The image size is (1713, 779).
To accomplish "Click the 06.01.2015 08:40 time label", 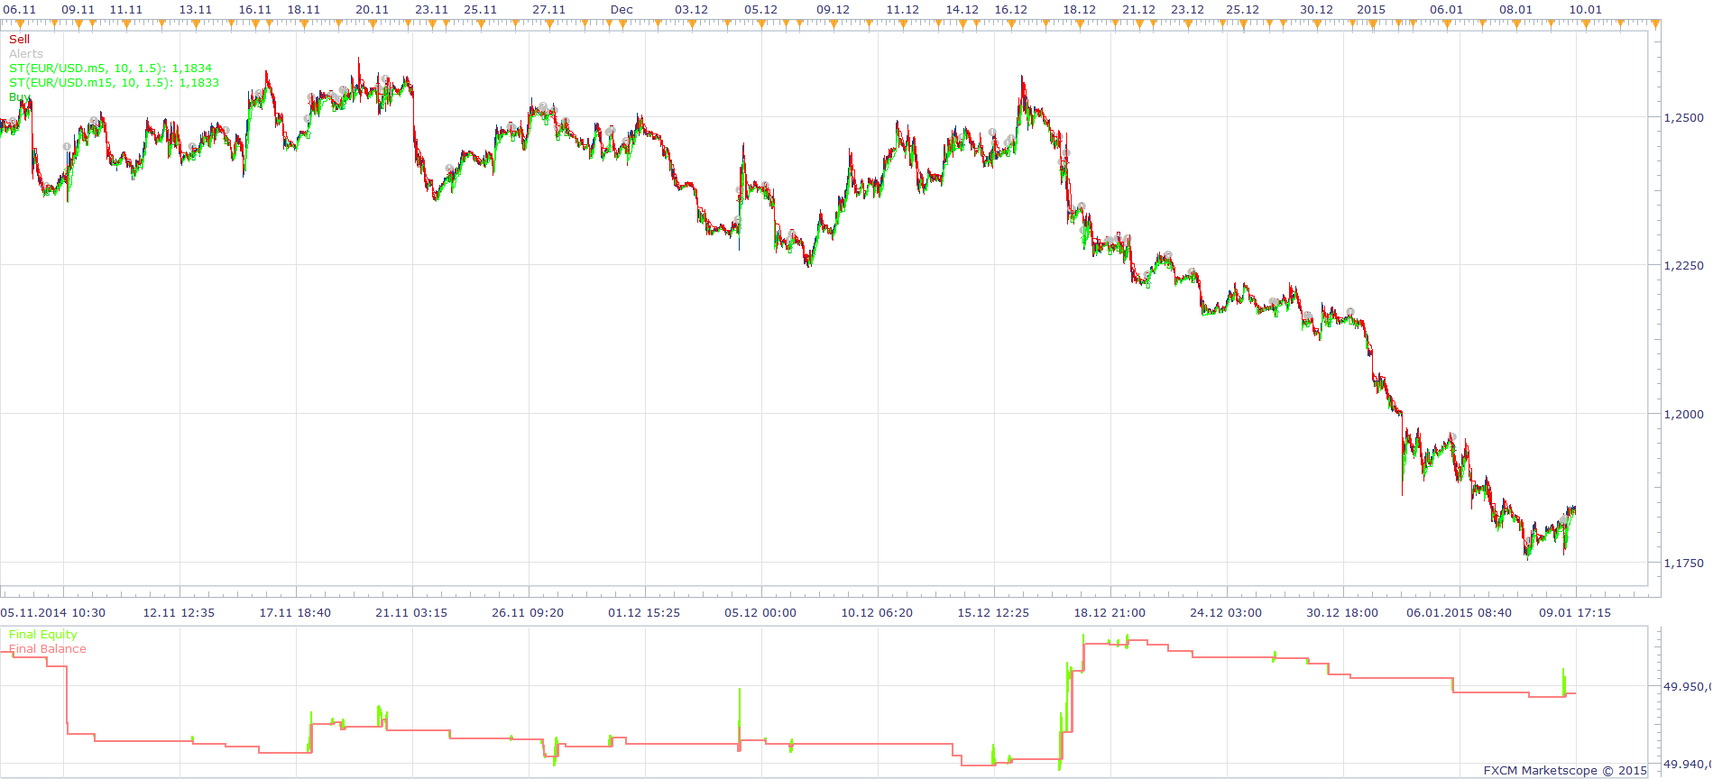I will (x=1459, y=613).
